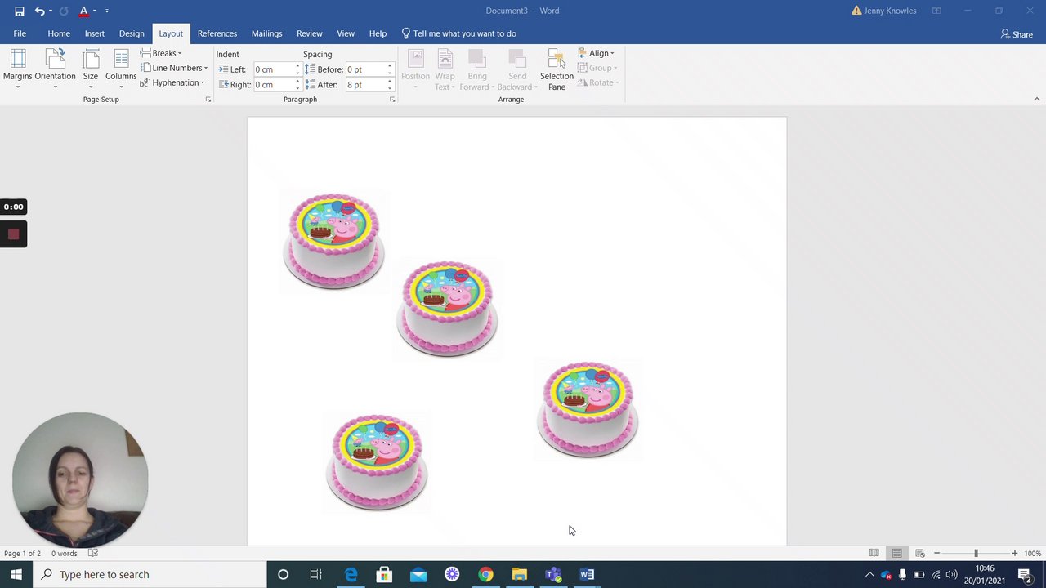
Task: Open the File tab
Action: (20, 33)
